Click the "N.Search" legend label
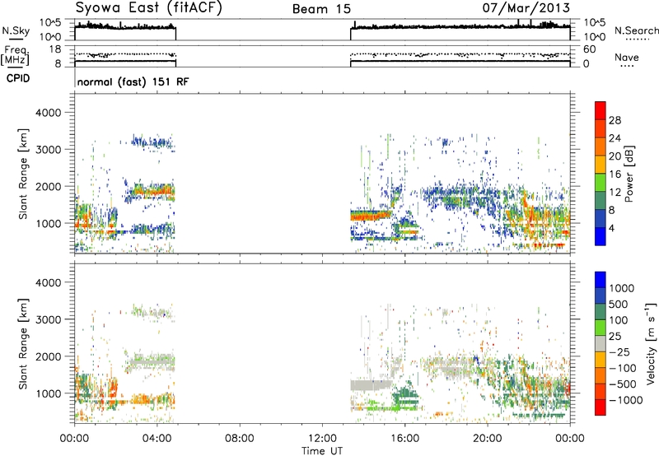The height and width of the screenshot is (456, 659). (x=636, y=30)
